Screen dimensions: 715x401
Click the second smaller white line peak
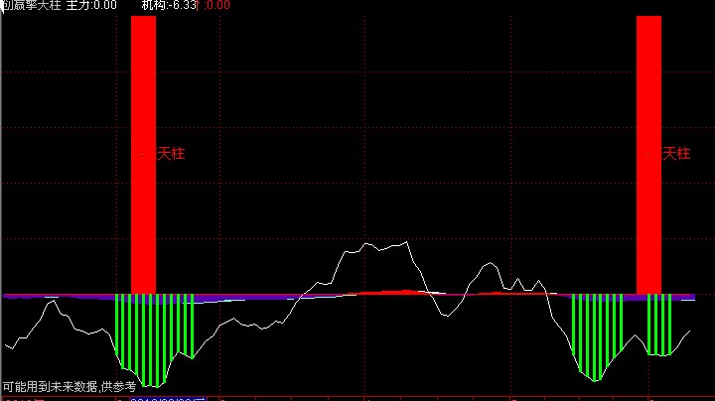coord(488,264)
